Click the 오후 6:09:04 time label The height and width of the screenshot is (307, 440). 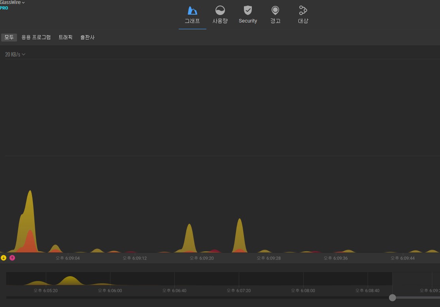[68, 258]
